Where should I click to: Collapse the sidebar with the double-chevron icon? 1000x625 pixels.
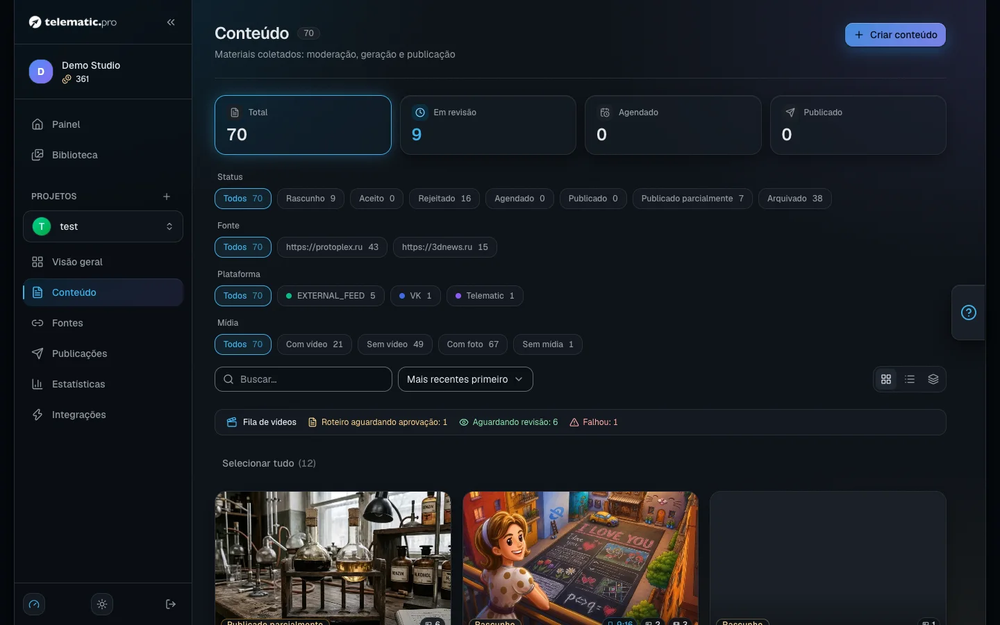point(171,22)
